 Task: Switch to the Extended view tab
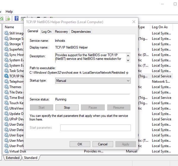click(x=12, y=158)
